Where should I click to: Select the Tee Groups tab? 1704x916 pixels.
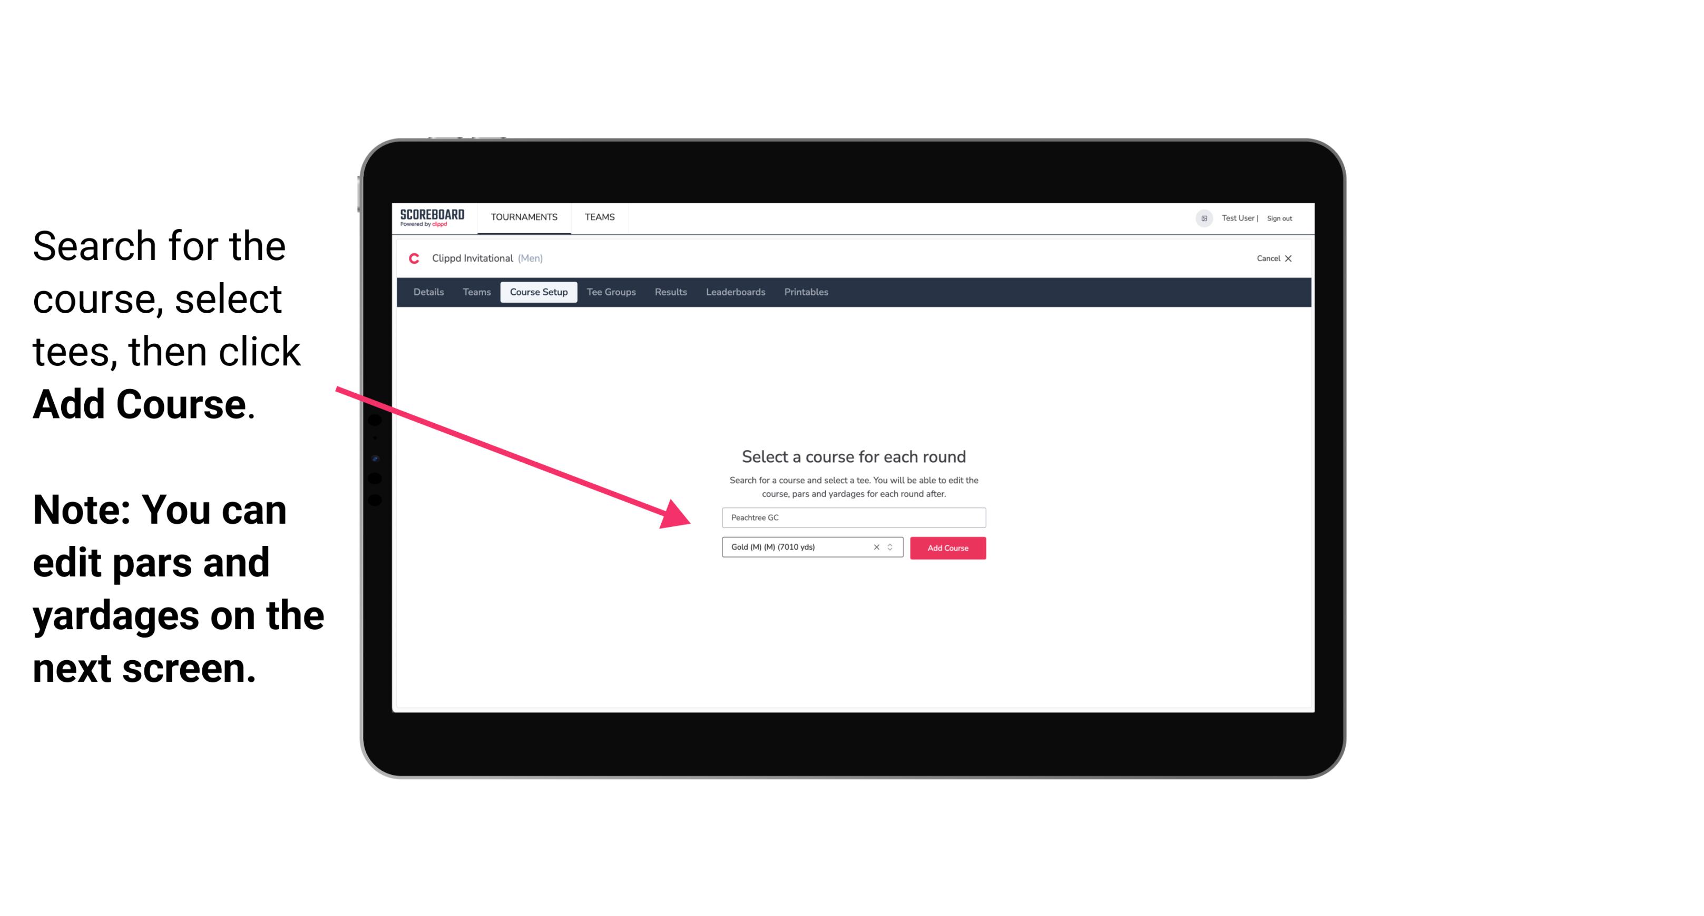coord(610,292)
